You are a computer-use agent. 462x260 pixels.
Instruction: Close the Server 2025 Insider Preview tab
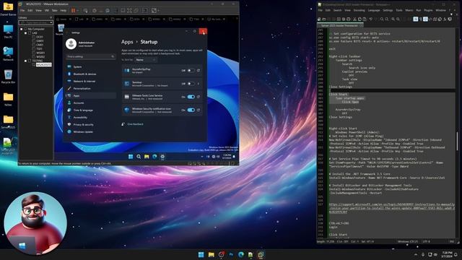tap(362, 25)
